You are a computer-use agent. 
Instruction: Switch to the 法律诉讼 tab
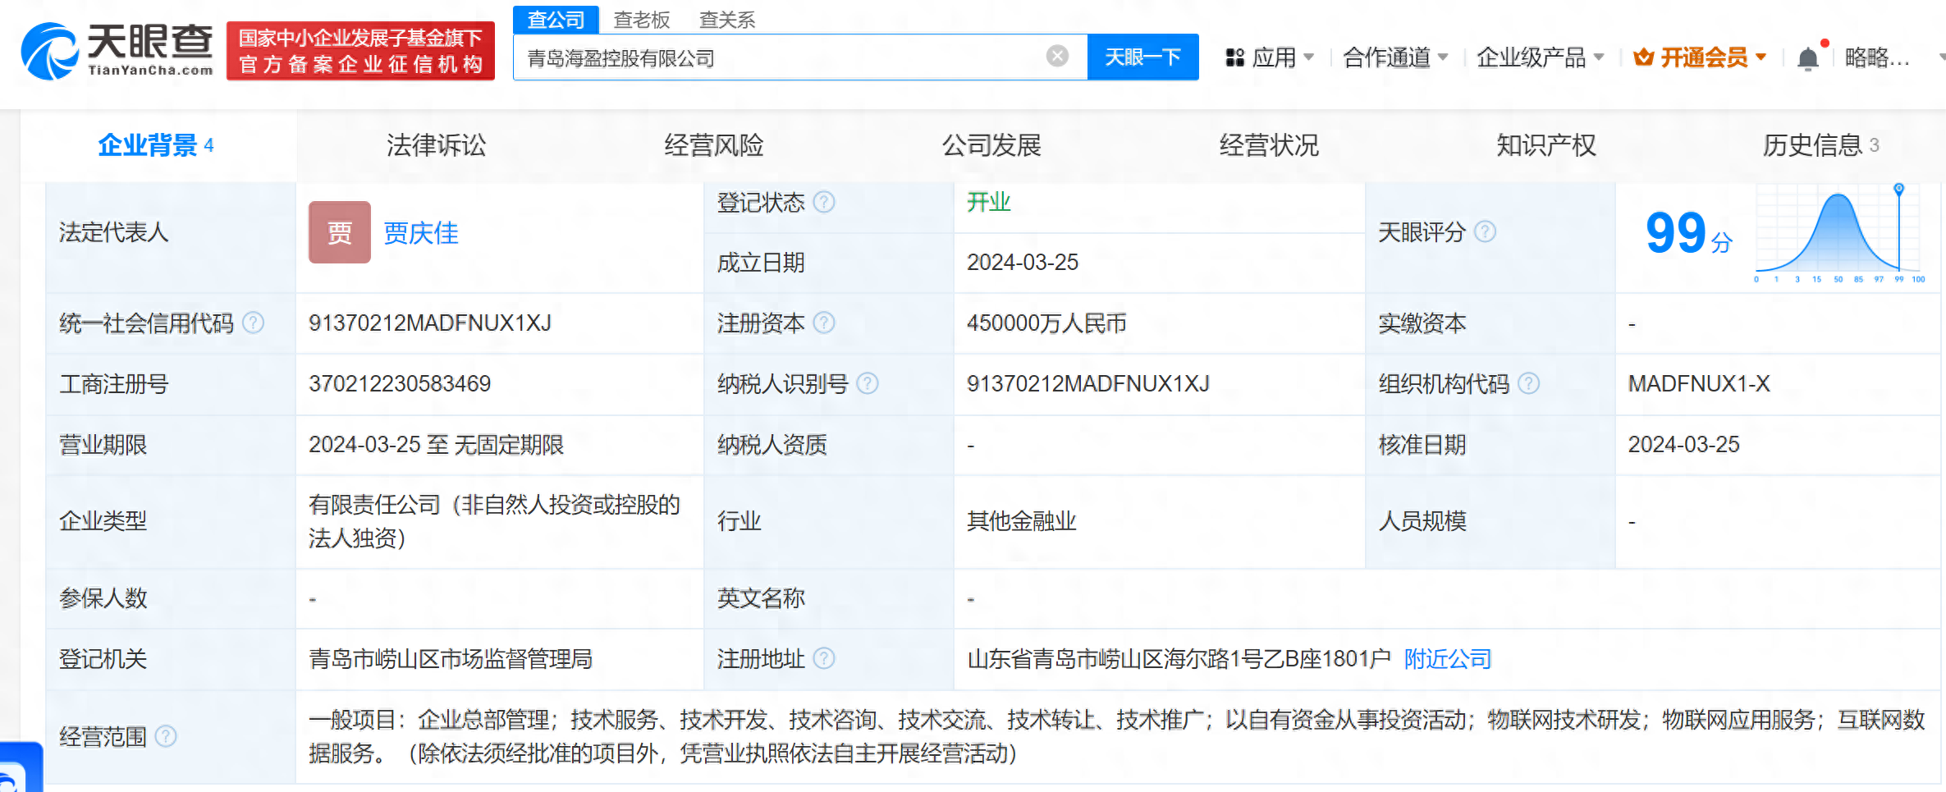pos(436,145)
